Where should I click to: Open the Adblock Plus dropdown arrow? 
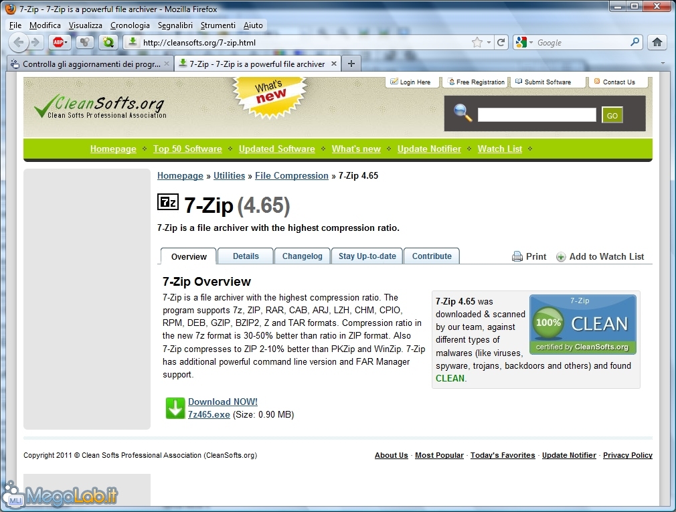click(x=66, y=42)
